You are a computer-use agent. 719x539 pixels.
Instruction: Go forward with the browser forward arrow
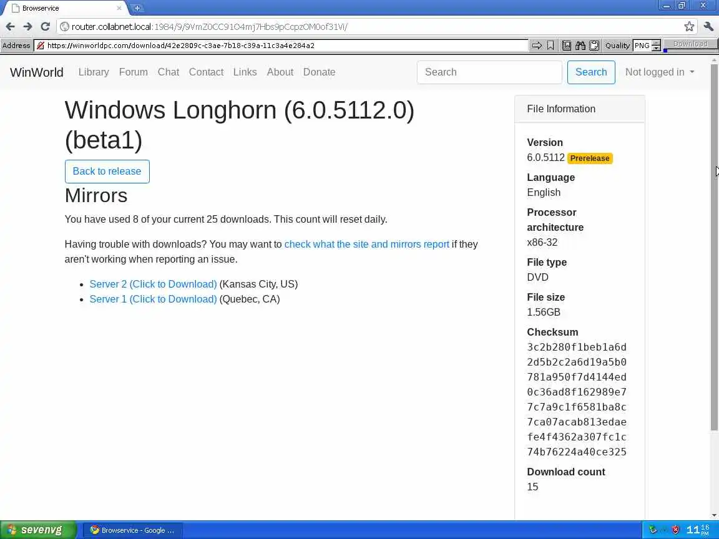tap(27, 27)
